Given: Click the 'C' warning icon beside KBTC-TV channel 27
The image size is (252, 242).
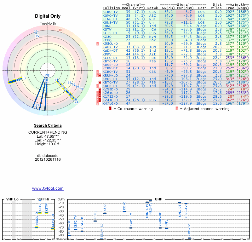Looking at the screenshot, I should coord(100,82).
